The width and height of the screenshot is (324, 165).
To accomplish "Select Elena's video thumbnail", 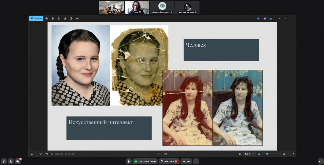I will tap(137, 7).
